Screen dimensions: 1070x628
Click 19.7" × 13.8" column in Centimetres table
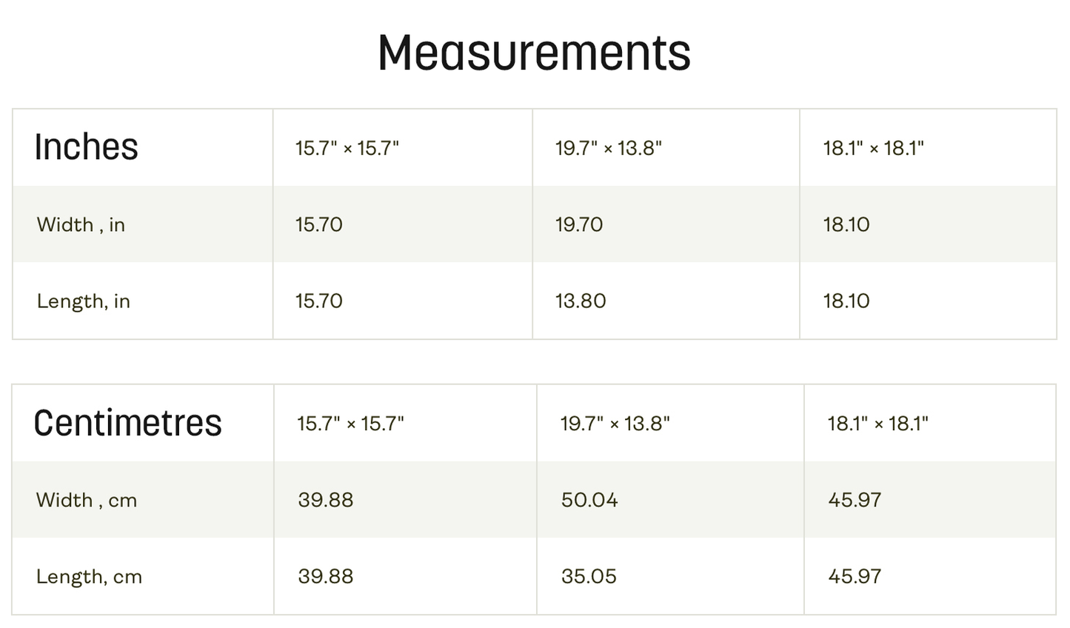point(615,424)
